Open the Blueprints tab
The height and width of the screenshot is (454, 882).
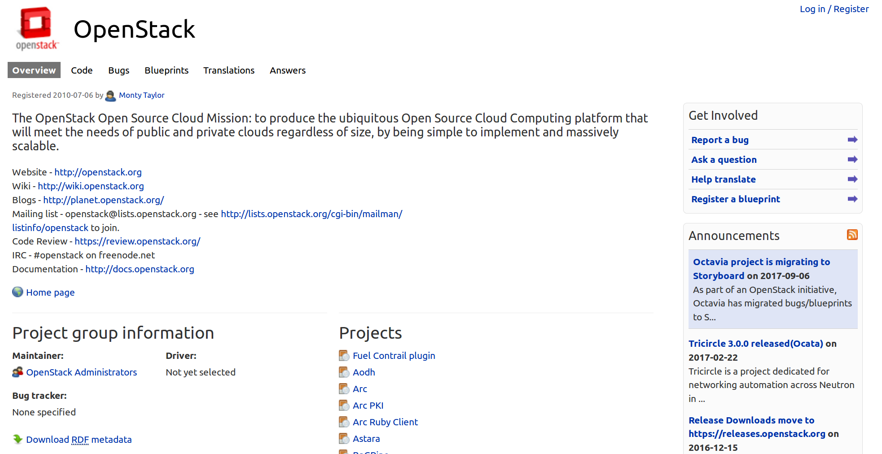pyautogui.click(x=166, y=70)
